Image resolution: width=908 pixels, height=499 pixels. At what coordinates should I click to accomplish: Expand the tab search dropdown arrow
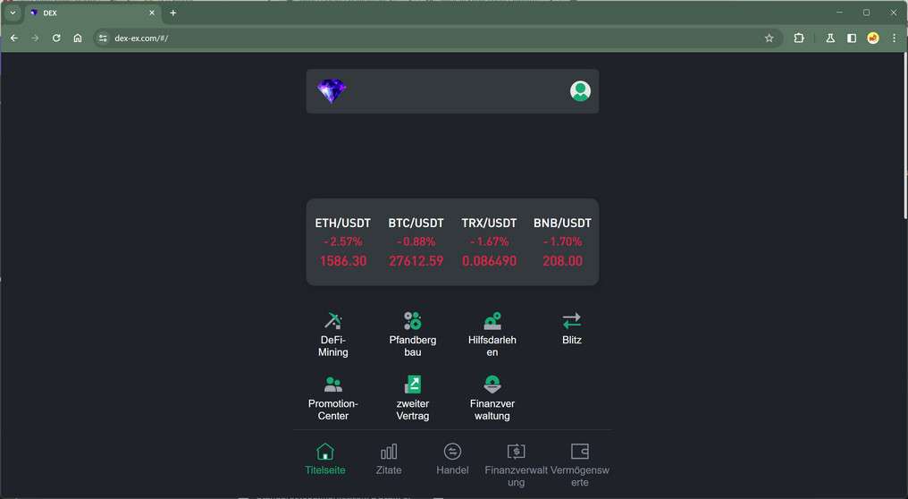click(13, 13)
